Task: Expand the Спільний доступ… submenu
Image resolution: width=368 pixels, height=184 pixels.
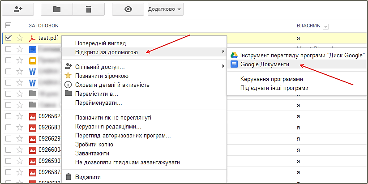Action: [x=144, y=67]
